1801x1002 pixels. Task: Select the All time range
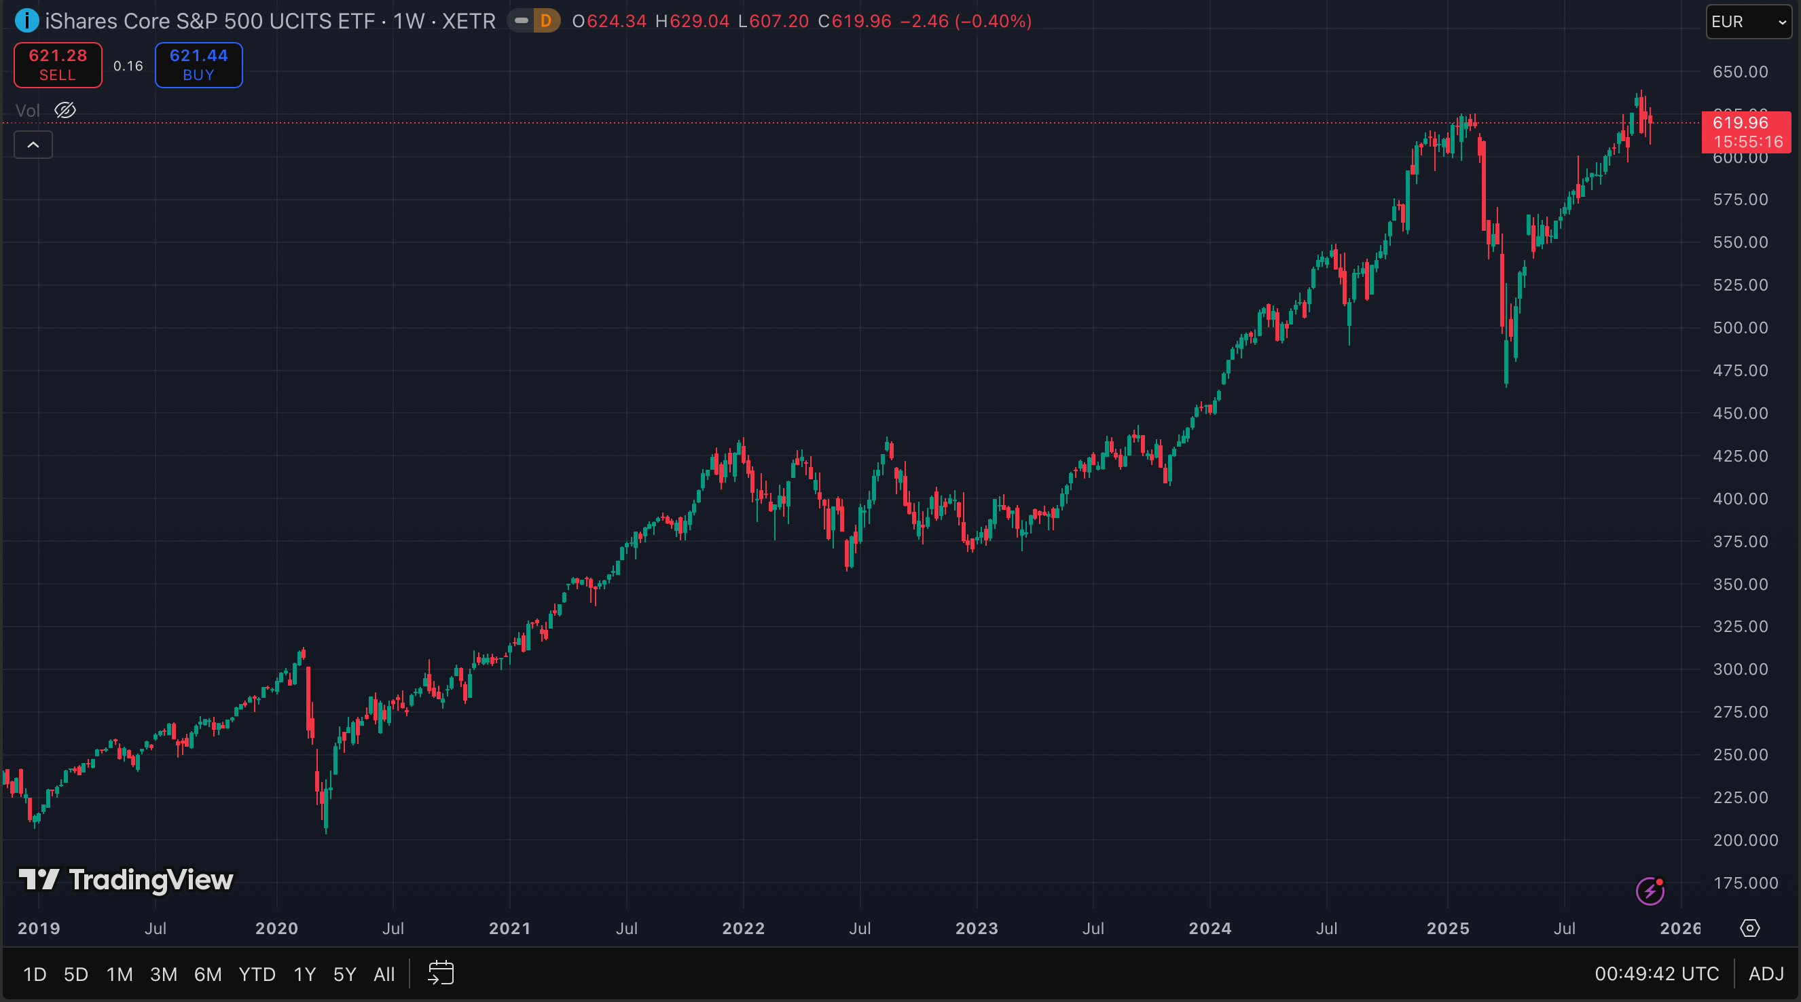click(384, 974)
